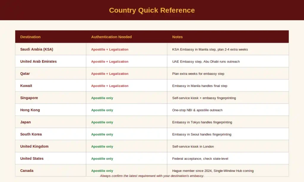Click note 'Self-service kiosk + embassy fingerprinting'
304x182 pixels.
204,98
